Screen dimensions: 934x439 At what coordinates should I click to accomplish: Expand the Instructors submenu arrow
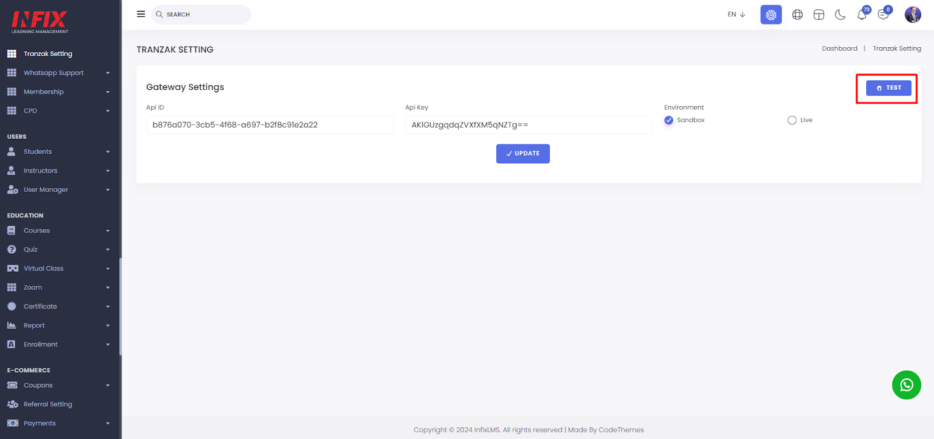[x=108, y=171]
